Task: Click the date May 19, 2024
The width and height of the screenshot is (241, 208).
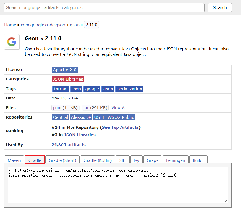Action: point(65,98)
